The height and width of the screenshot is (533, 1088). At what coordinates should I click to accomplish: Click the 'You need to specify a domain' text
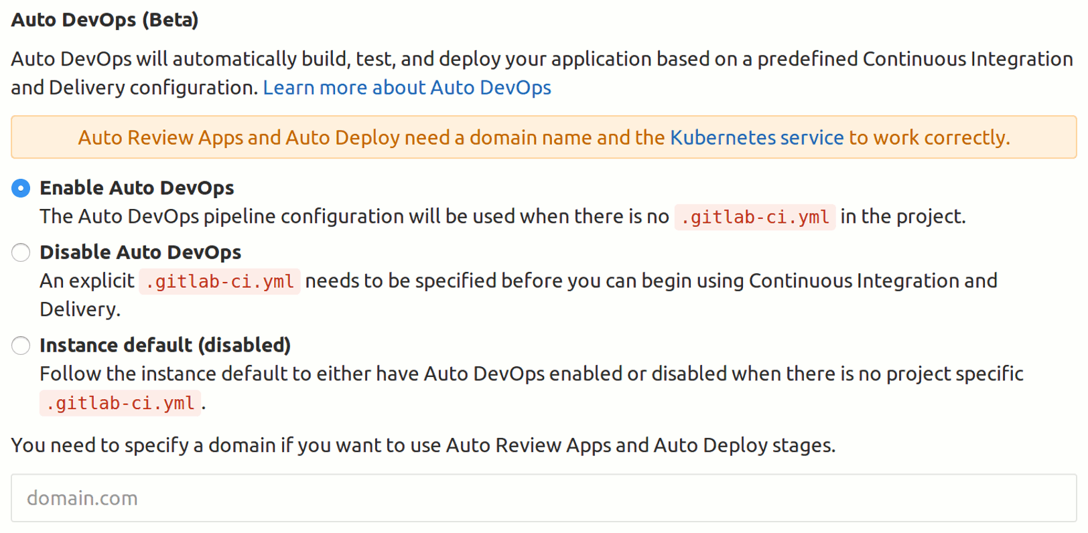pyautogui.click(x=423, y=445)
